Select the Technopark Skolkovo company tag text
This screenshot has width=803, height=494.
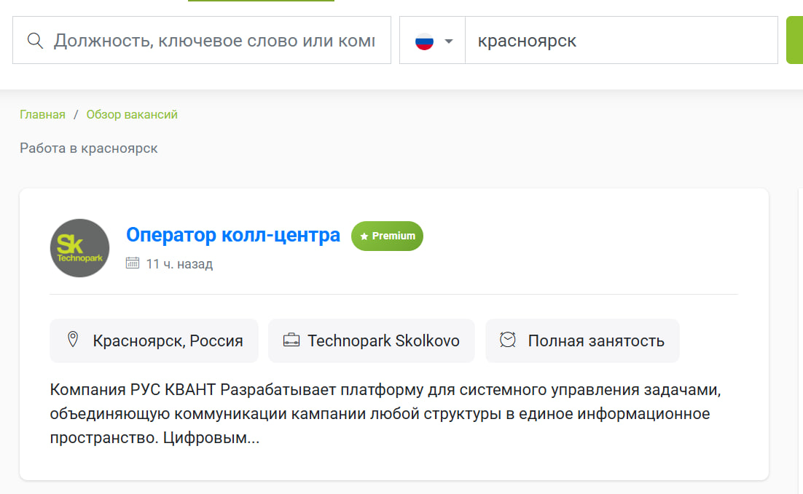[383, 340]
